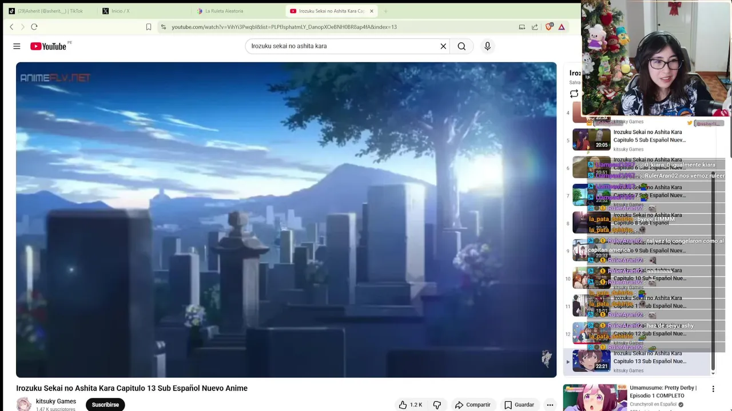Open more actions ellipsis below video
The image size is (732, 411).
click(x=550, y=405)
